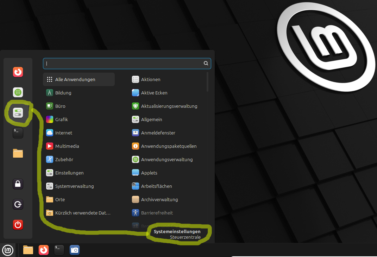Screen dimensions: 377x257
Task: Open Terminal from the taskbar
Action: [59, 250]
